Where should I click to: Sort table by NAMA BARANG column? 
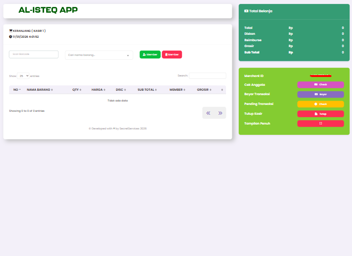point(40,90)
